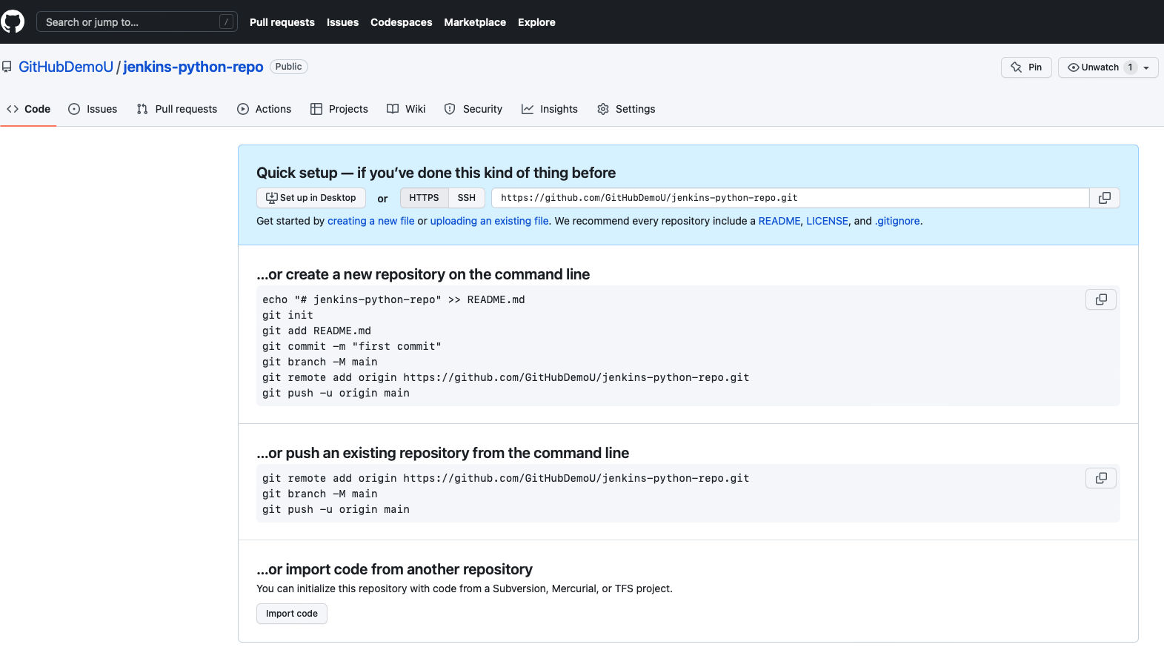Switch clone URL to SSH
The image size is (1164, 650).
pyautogui.click(x=467, y=198)
